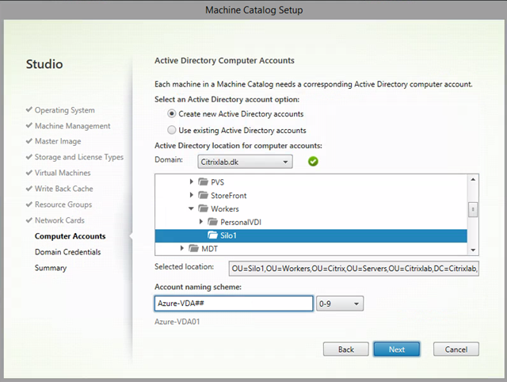This screenshot has height=382, width=507.
Task: Select Create new Active Directory accounts radio
Action: [x=171, y=114]
